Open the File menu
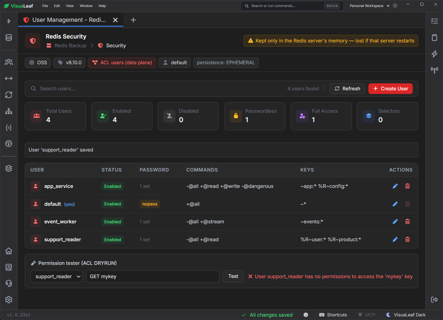Image resolution: width=443 pixels, height=320 pixels. coord(45,6)
